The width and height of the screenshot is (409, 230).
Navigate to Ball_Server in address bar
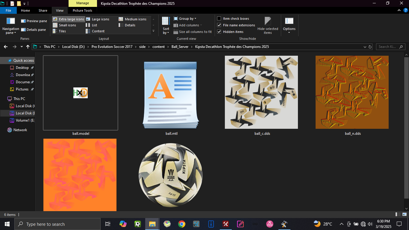pos(180,47)
